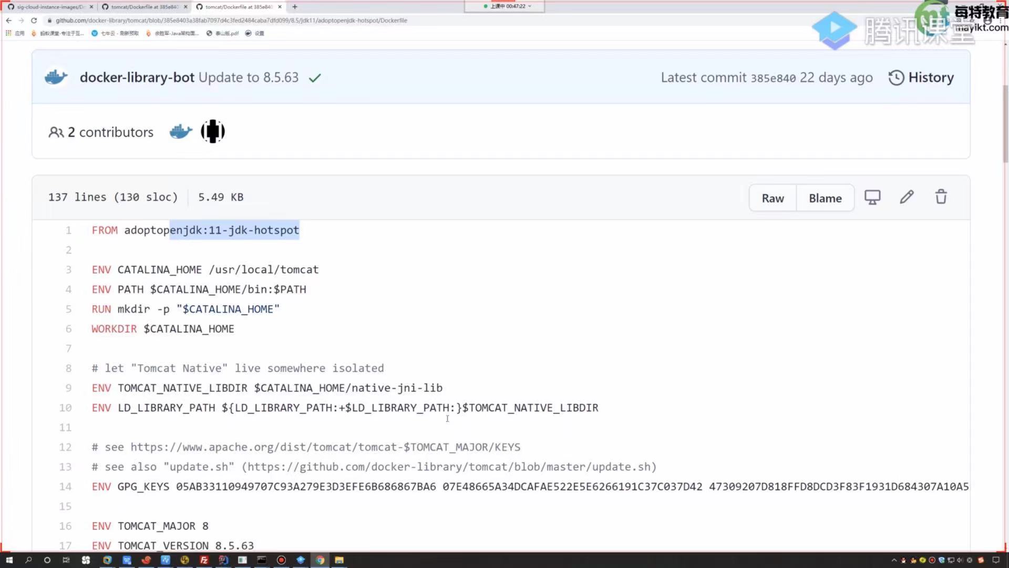Screen dimensions: 1009x568
Task: Go back to previous page
Action: (x=9, y=21)
